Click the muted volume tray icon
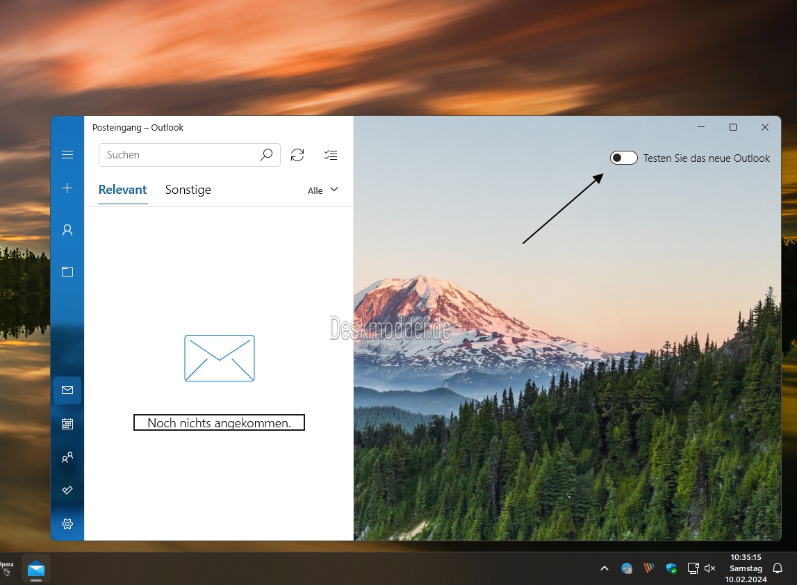Image resolution: width=797 pixels, height=585 pixels. [709, 568]
